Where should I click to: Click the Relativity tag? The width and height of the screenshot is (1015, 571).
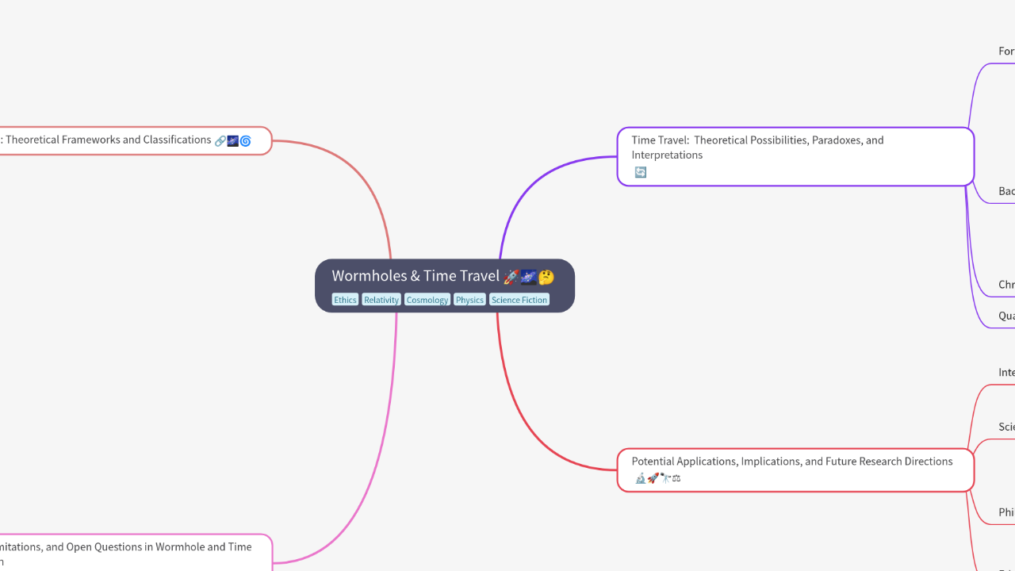coord(381,300)
